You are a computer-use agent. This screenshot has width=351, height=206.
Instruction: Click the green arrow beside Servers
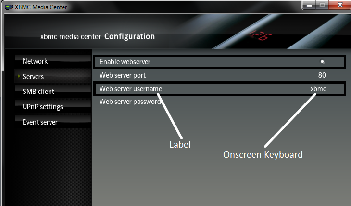tap(19, 76)
